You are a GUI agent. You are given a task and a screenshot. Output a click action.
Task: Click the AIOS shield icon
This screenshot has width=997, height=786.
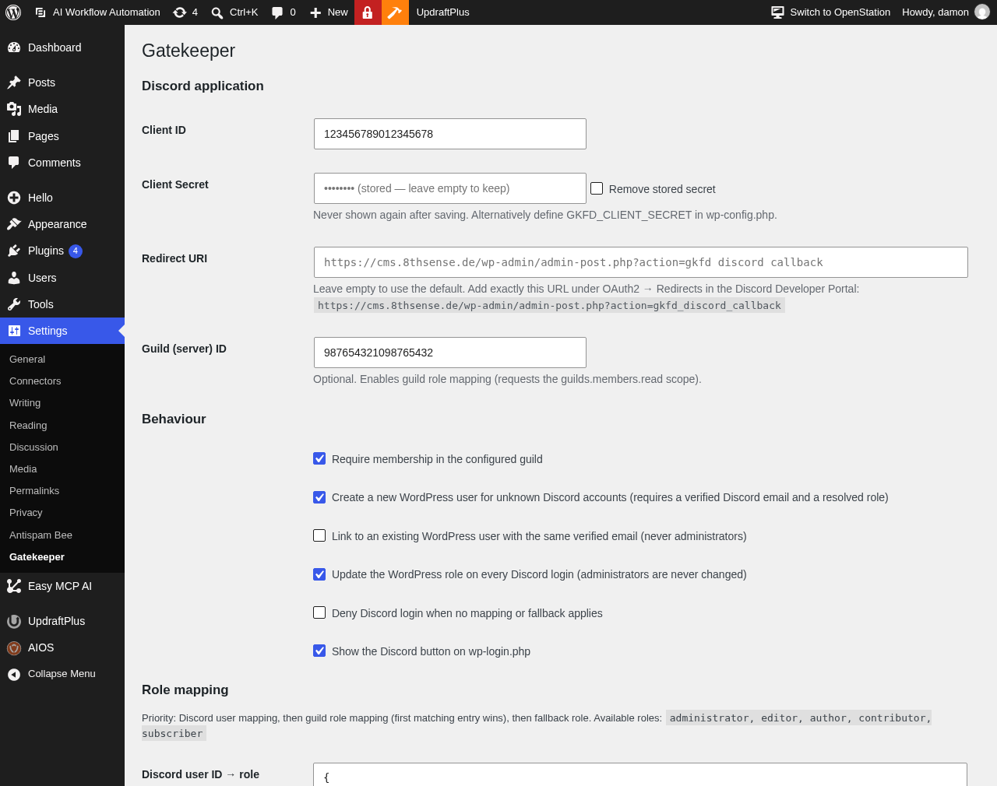pyautogui.click(x=14, y=647)
